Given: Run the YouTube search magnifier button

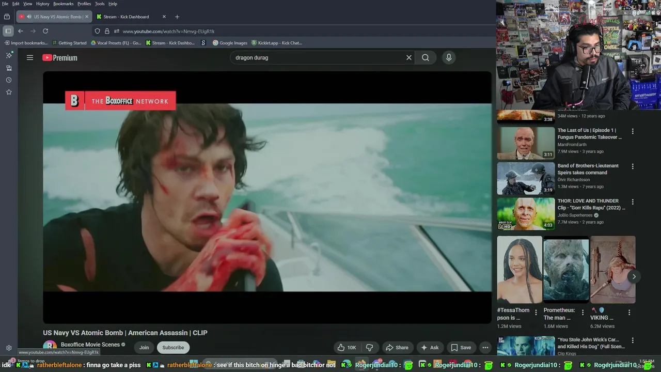Looking at the screenshot, I should click(x=426, y=58).
